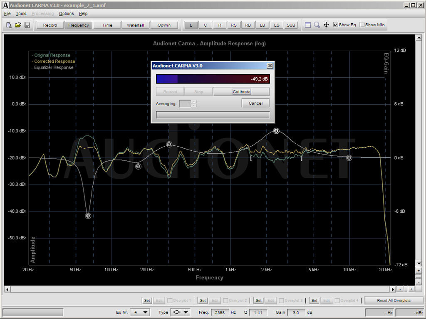Click the Set button for Overplot 4
426x319 pixels.
point(315,301)
